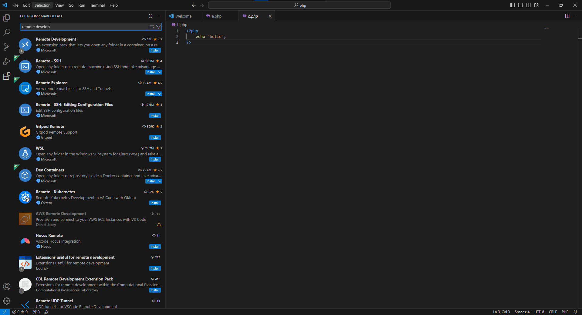Toggle the secondary side bar
Viewport: 582px width, 315px height.
528,5
